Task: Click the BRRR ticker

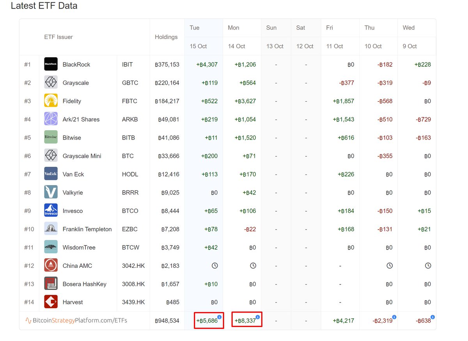Action: coord(130,193)
